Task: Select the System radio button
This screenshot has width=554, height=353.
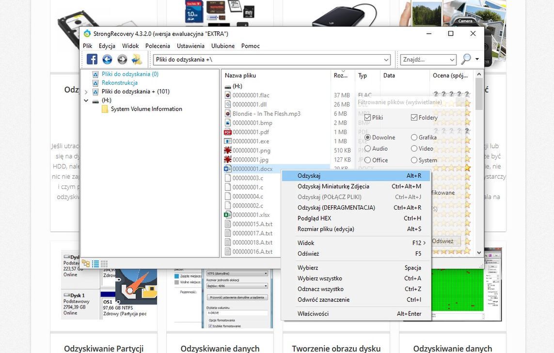Action: click(x=414, y=160)
